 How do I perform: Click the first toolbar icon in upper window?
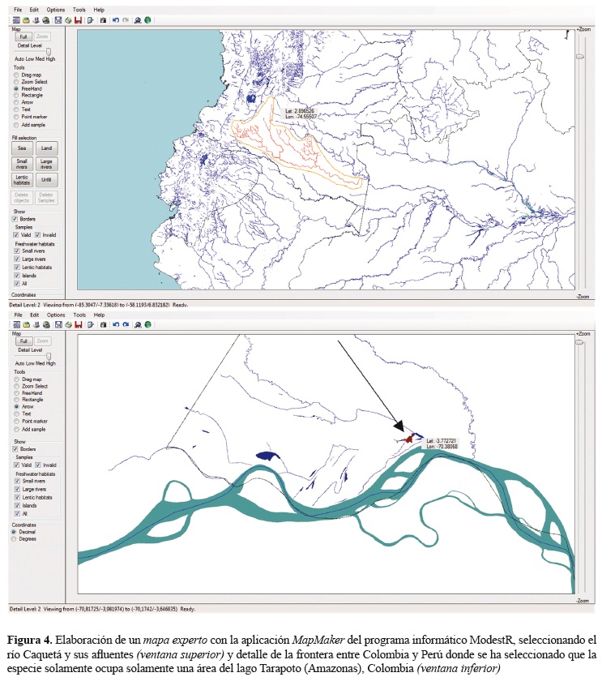(16, 19)
